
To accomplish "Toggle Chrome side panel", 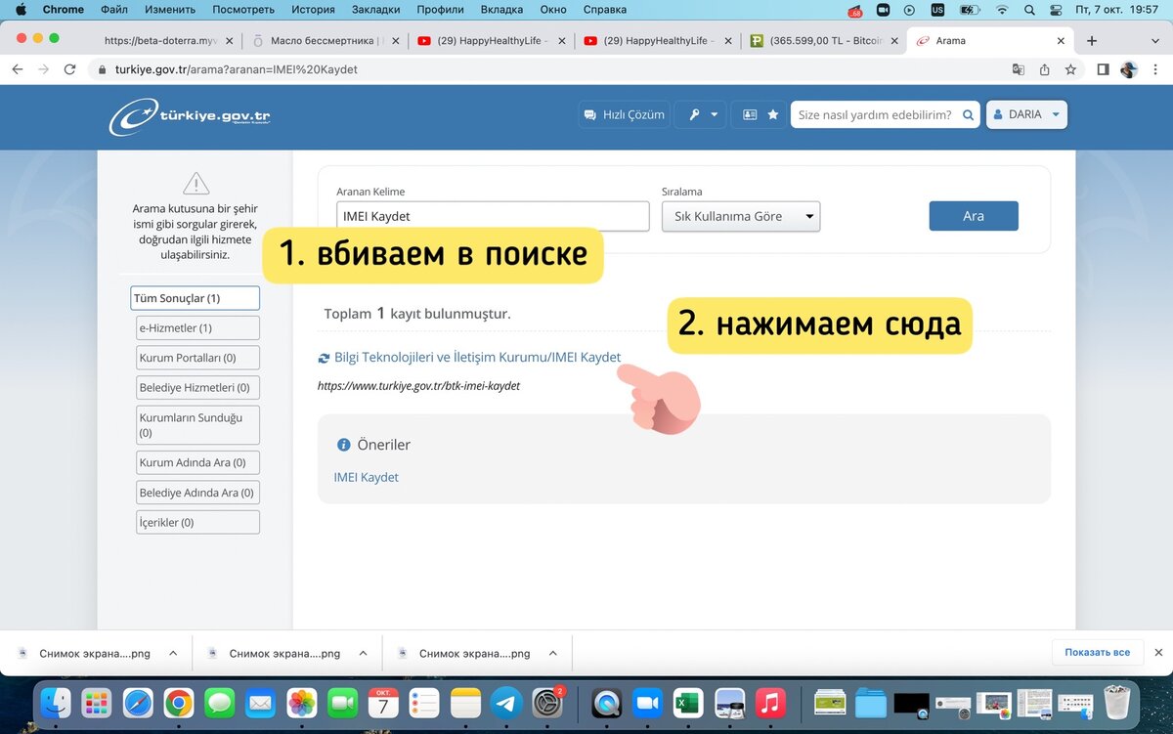I will [x=1103, y=69].
